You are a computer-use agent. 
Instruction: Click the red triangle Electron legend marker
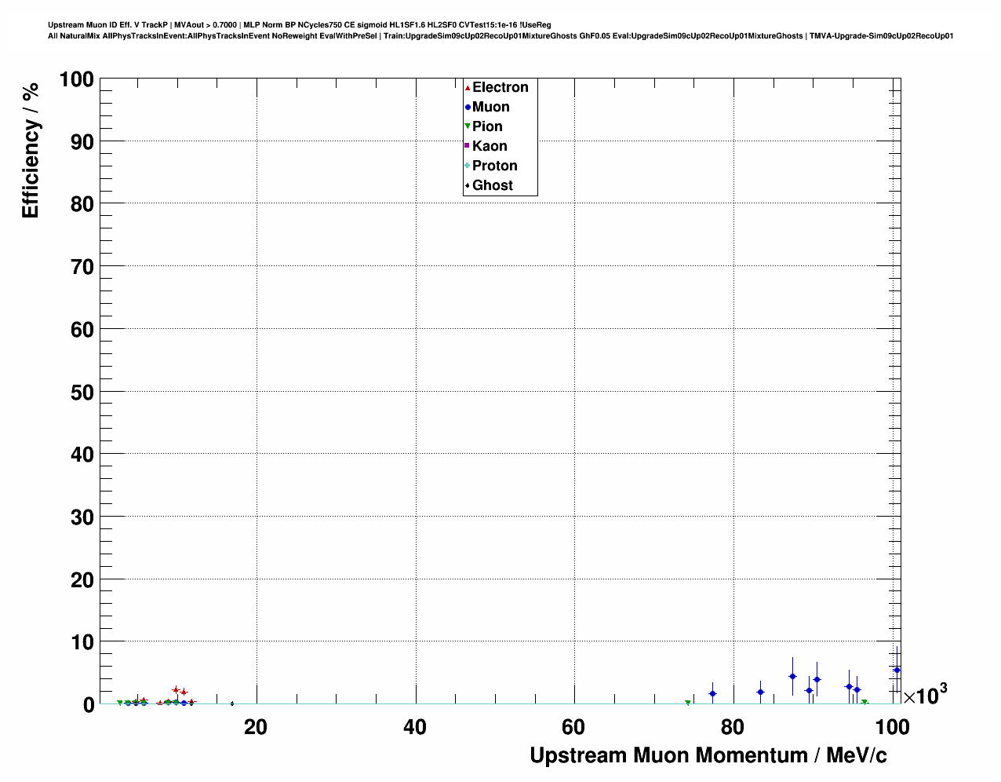pyautogui.click(x=468, y=87)
